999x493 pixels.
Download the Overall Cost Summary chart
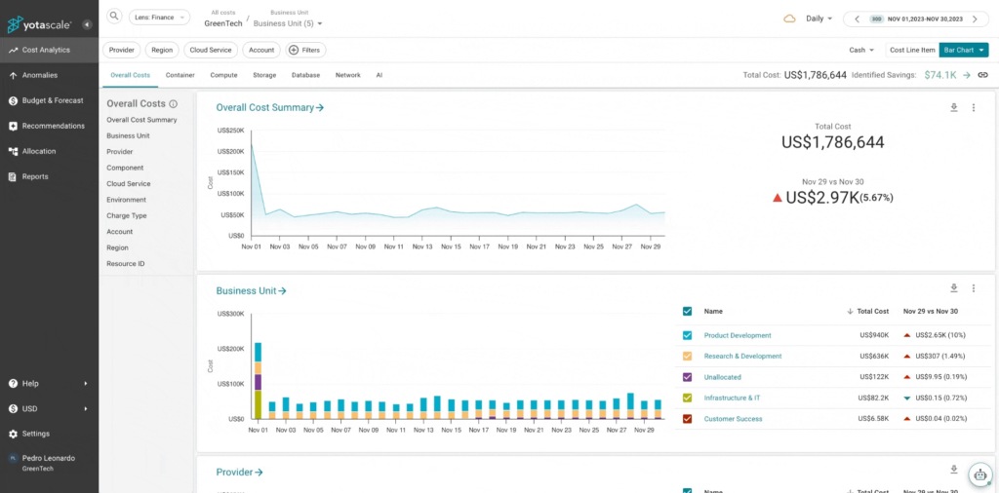tap(954, 107)
